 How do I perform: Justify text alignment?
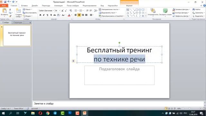(x=86, y=15)
